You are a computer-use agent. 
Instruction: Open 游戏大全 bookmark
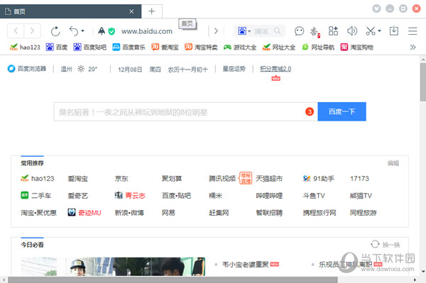[x=240, y=48]
